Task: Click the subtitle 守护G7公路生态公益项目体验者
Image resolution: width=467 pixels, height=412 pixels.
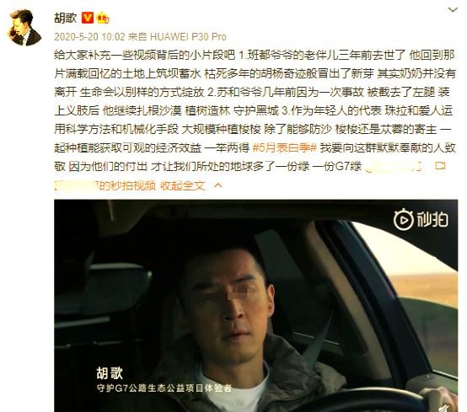Action: click(164, 388)
